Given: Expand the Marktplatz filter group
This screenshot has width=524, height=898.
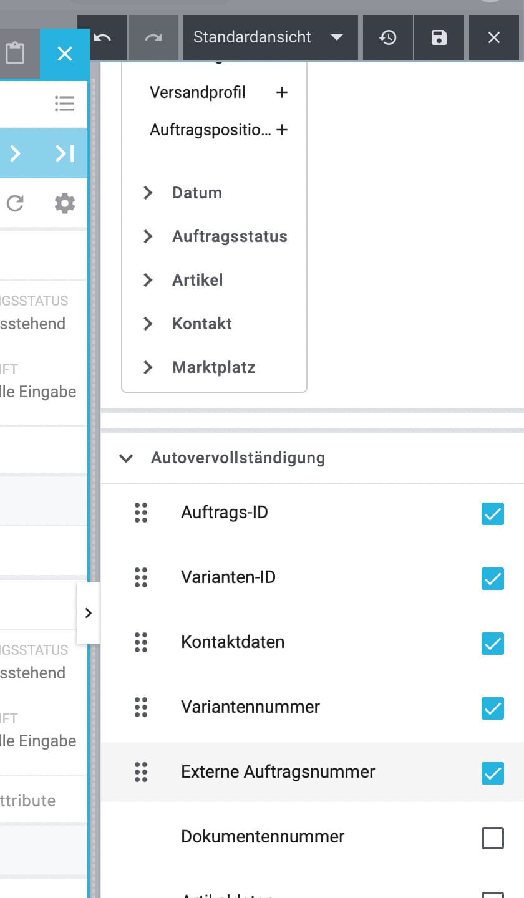Looking at the screenshot, I should pyautogui.click(x=148, y=367).
